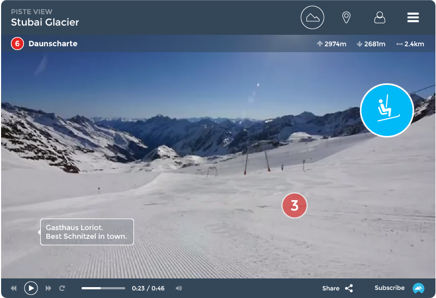
Task: Open the mountain piste view icon
Action: (x=312, y=17)
